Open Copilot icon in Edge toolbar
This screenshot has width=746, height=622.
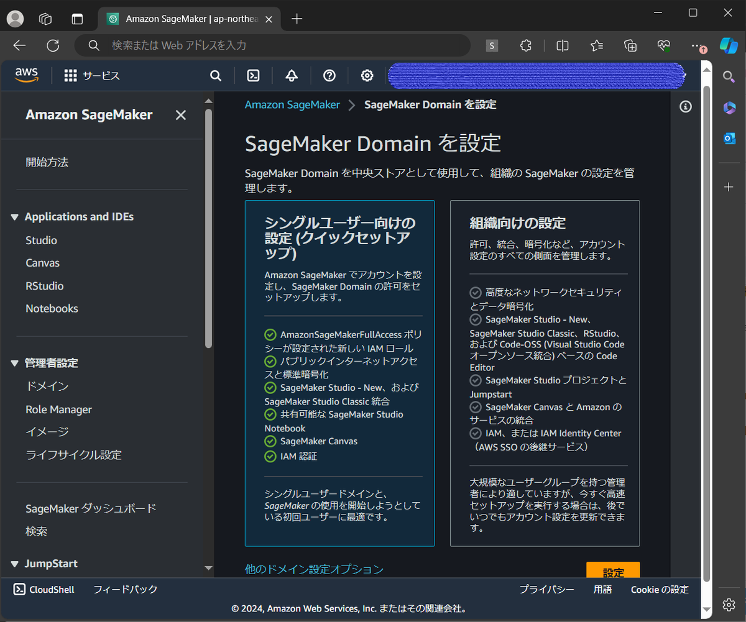click(x=729, y=45)
